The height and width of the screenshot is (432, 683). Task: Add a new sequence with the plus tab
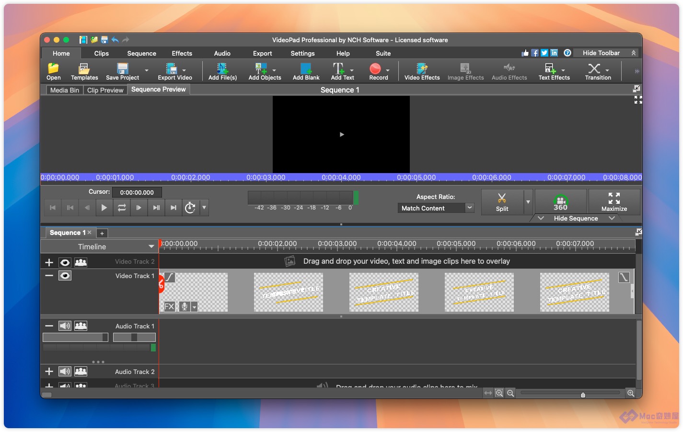(x=102, y=233)
